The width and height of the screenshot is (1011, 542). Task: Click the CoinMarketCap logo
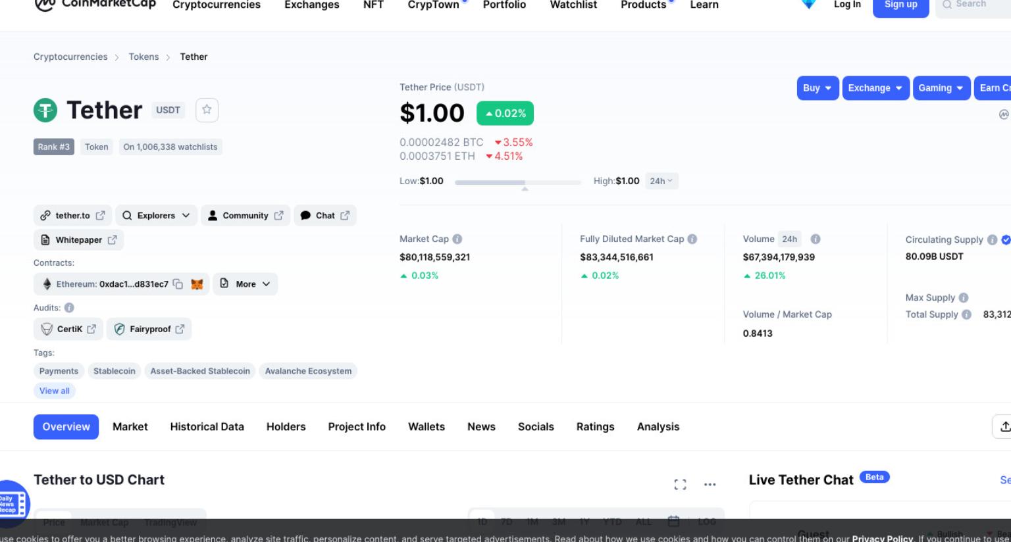pos(95,5)
